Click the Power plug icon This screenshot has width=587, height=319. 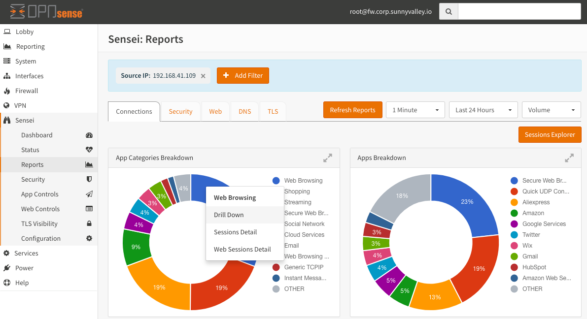7,268
